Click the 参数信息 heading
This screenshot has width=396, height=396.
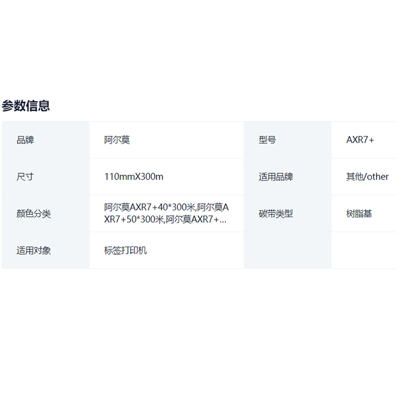[26, 105]
